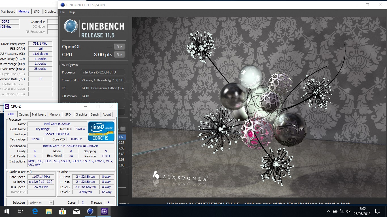387x217 pixels.
Task: Launch Microsoft Edge from the taskbar
Action: 35,211
